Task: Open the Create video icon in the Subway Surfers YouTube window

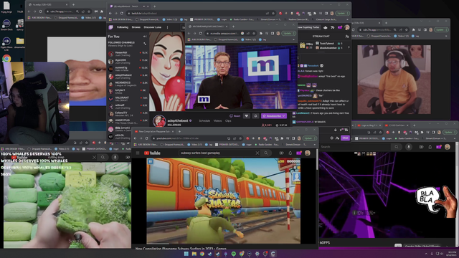Action: tap(281, 153)
